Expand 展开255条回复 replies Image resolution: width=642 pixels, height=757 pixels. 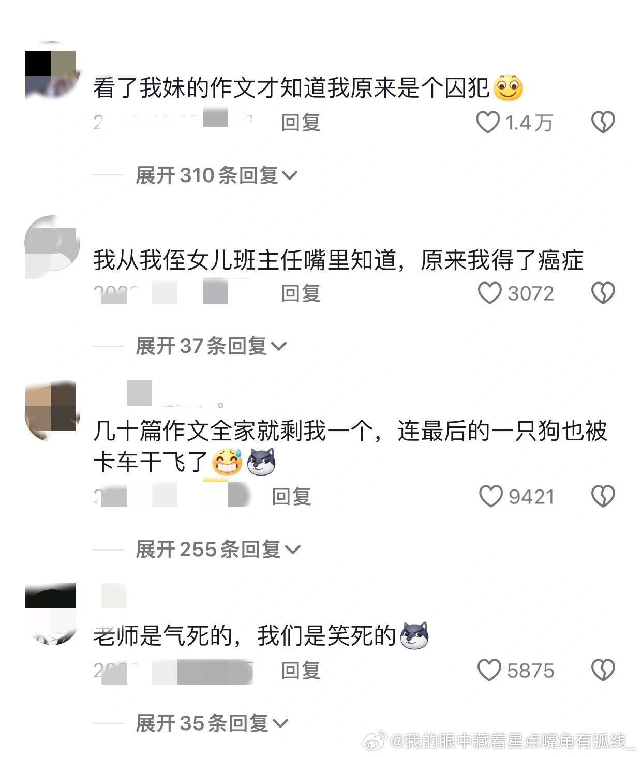(x=218, y=549)
